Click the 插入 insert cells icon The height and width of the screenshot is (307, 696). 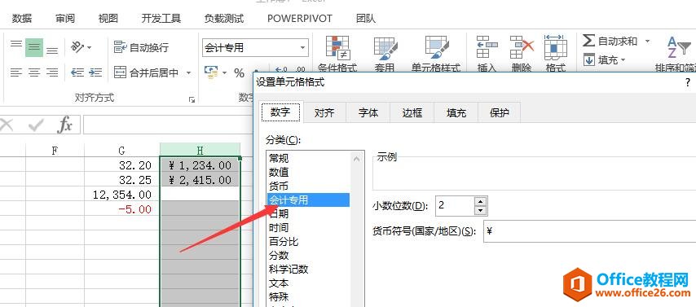486,54
